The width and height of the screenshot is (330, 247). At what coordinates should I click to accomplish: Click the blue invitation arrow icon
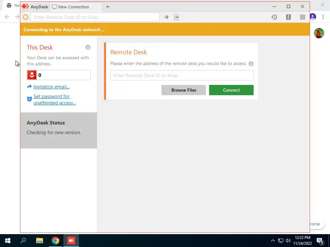29,87
